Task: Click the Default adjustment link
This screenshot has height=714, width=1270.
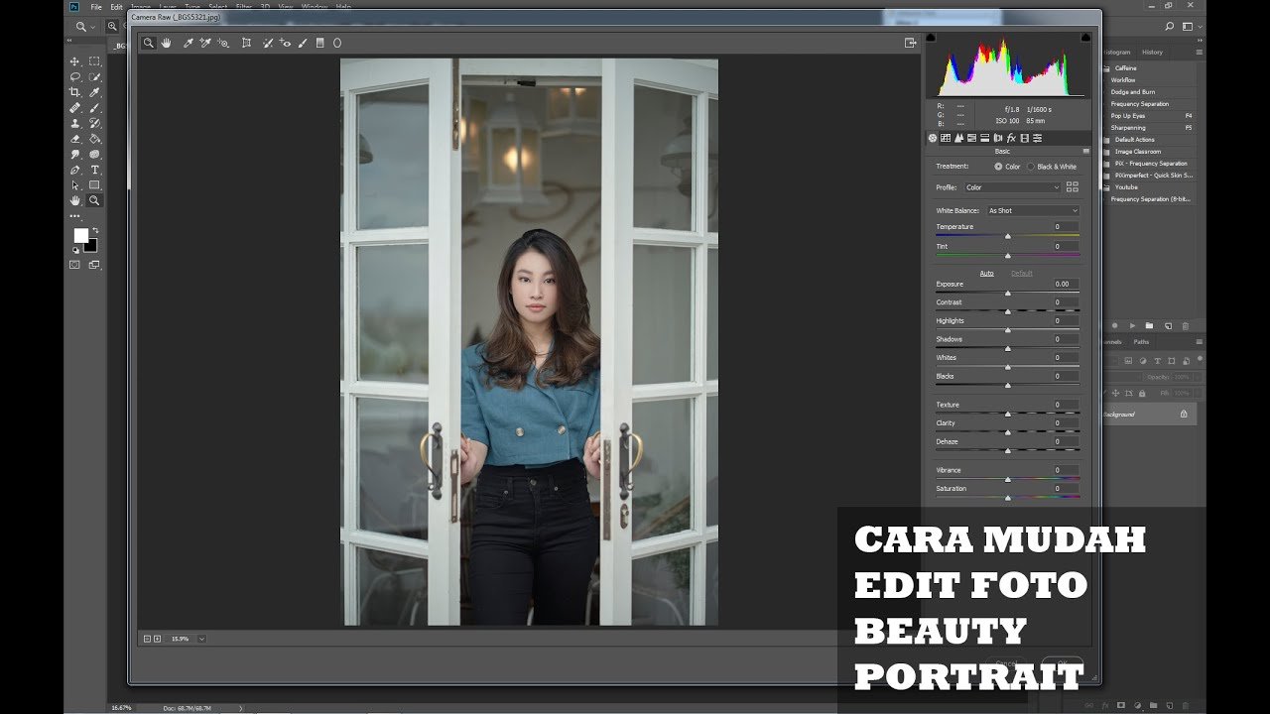Action: click(1022, 273)
